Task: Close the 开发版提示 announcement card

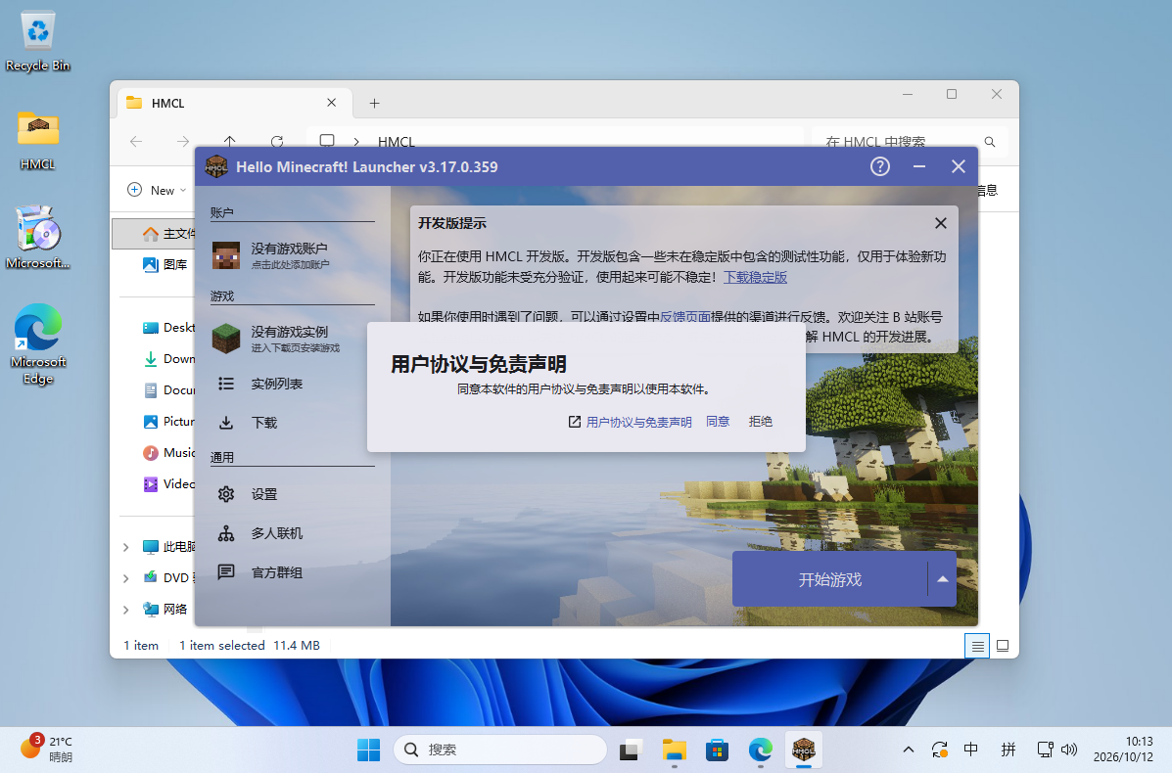Action: coord(940,223)
